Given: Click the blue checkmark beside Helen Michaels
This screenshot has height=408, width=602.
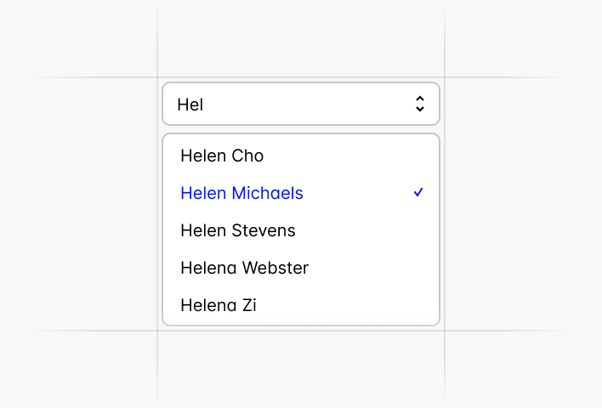Looking at the screenshot, I should pyautogui.click(x=418, y=193).
